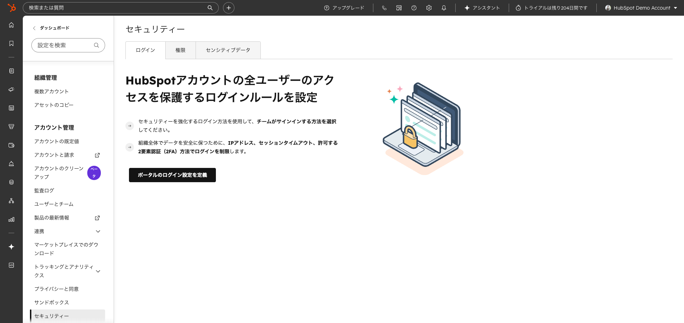
Task: Click the ベータ badge on アカウントのクリーンアップ
Action: (94, 173)
